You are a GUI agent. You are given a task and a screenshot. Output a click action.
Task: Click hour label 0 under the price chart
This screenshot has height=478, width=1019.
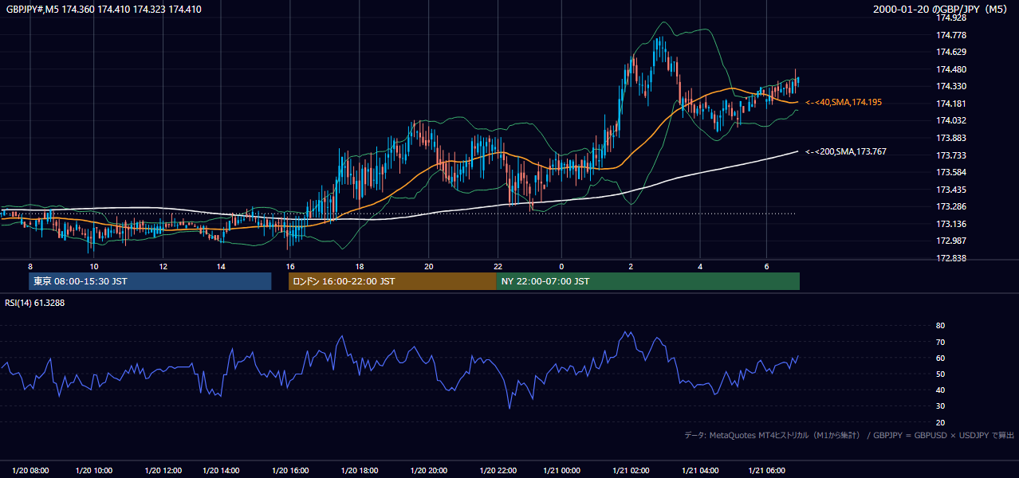click(561, 266)
